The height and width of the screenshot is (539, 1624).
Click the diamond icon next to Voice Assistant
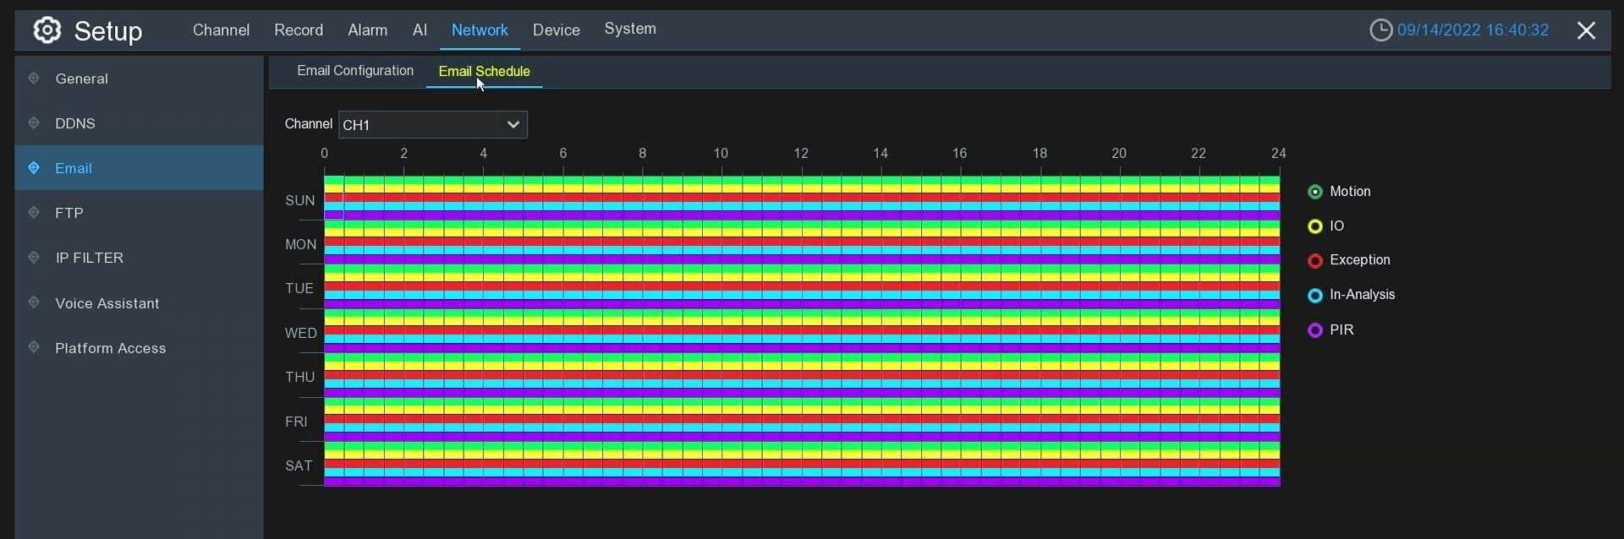34,302
